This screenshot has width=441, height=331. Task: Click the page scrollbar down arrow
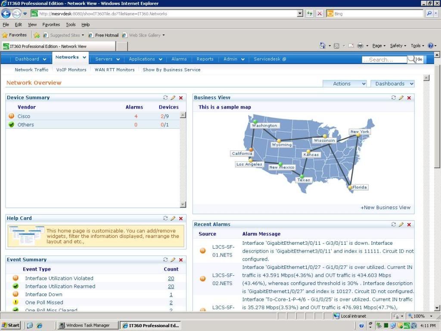click(x=437, y=308)
